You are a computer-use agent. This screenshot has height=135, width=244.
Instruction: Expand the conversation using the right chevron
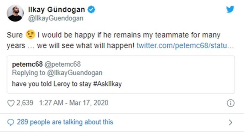230,122
